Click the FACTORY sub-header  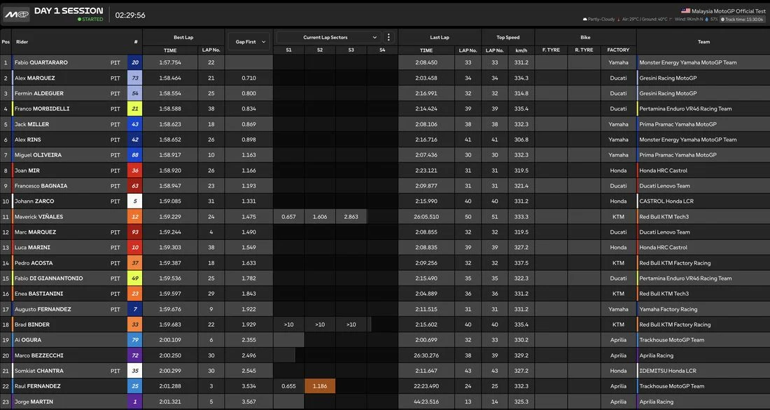point(618,50)
